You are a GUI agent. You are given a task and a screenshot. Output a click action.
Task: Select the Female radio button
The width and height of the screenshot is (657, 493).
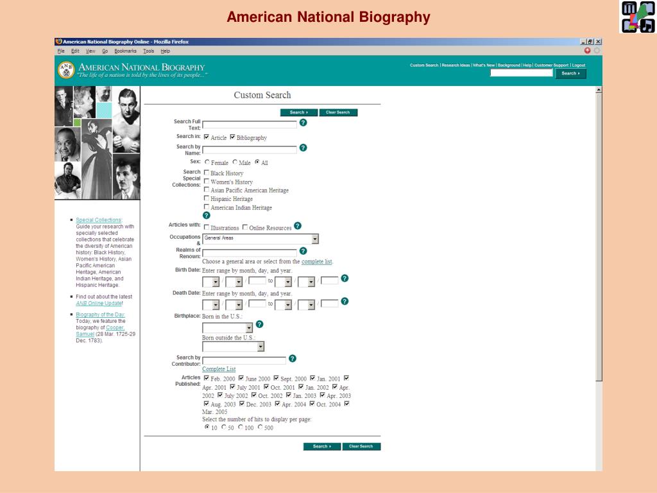pyautogui.click(x=207, y=162)
